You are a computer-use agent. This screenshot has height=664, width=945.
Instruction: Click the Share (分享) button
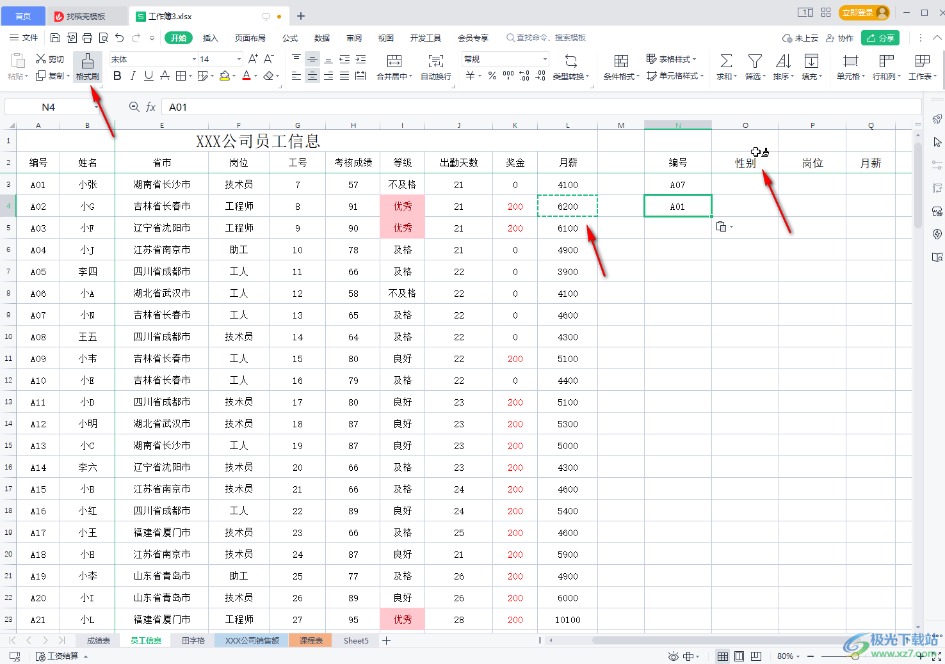880,38
